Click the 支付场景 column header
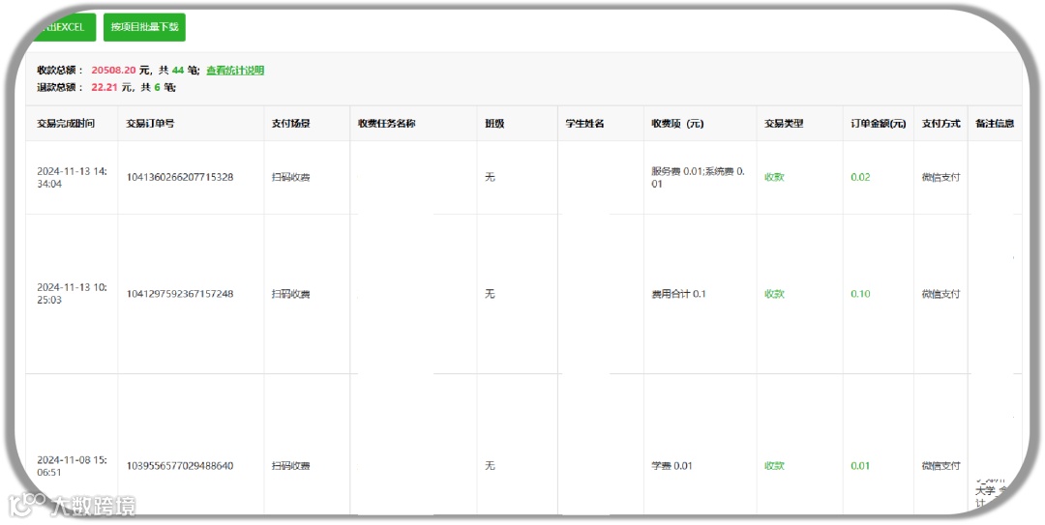Screen dimensions: 1045x525 click(290, 123)
